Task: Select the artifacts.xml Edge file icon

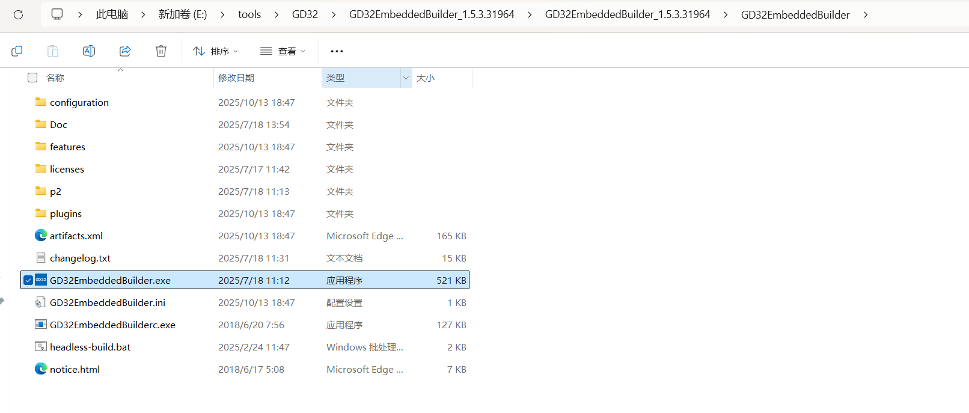Action: pos(41,236)
